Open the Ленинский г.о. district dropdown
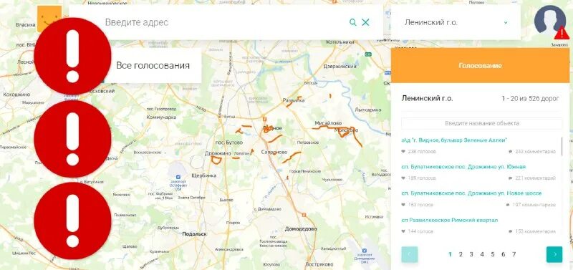 tap(456, 22)
